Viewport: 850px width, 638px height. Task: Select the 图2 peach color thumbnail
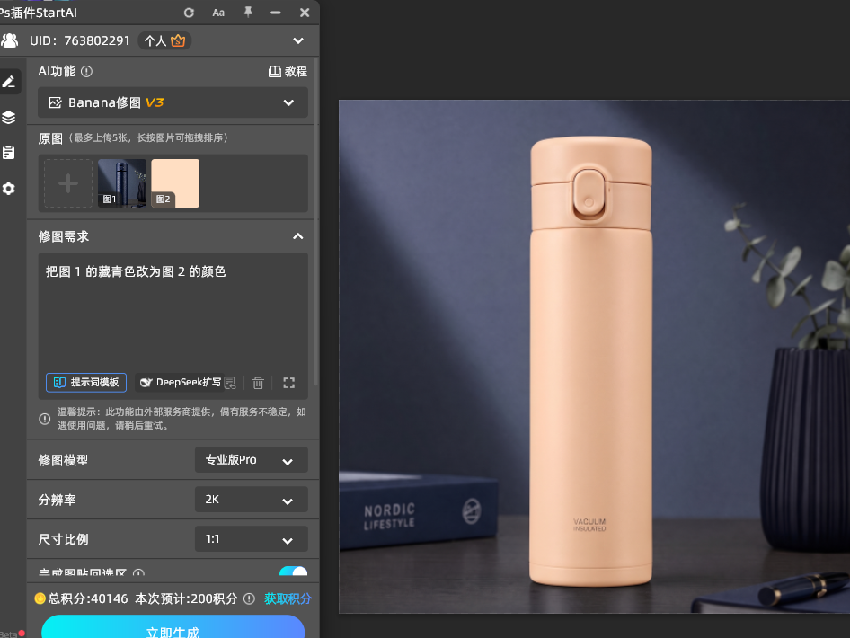[x=175, y=183]
